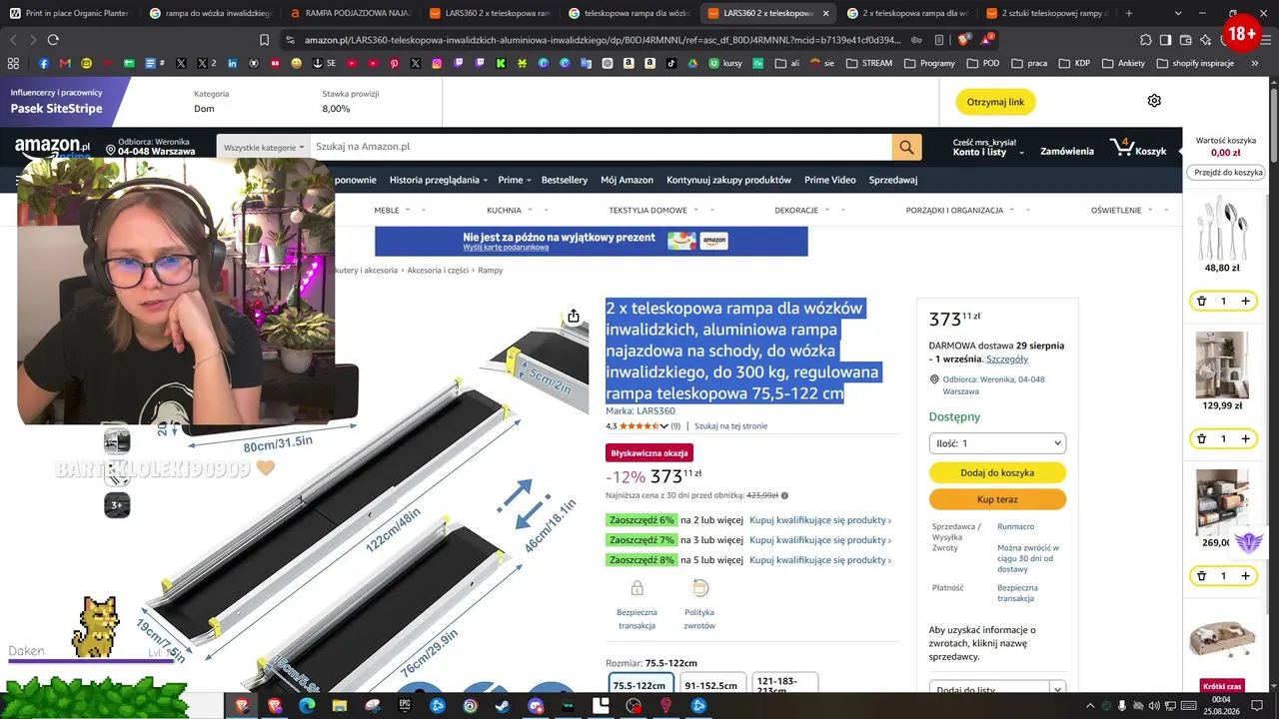Delete the 129,99 zł cat tree from cart

pos(1202,439)
